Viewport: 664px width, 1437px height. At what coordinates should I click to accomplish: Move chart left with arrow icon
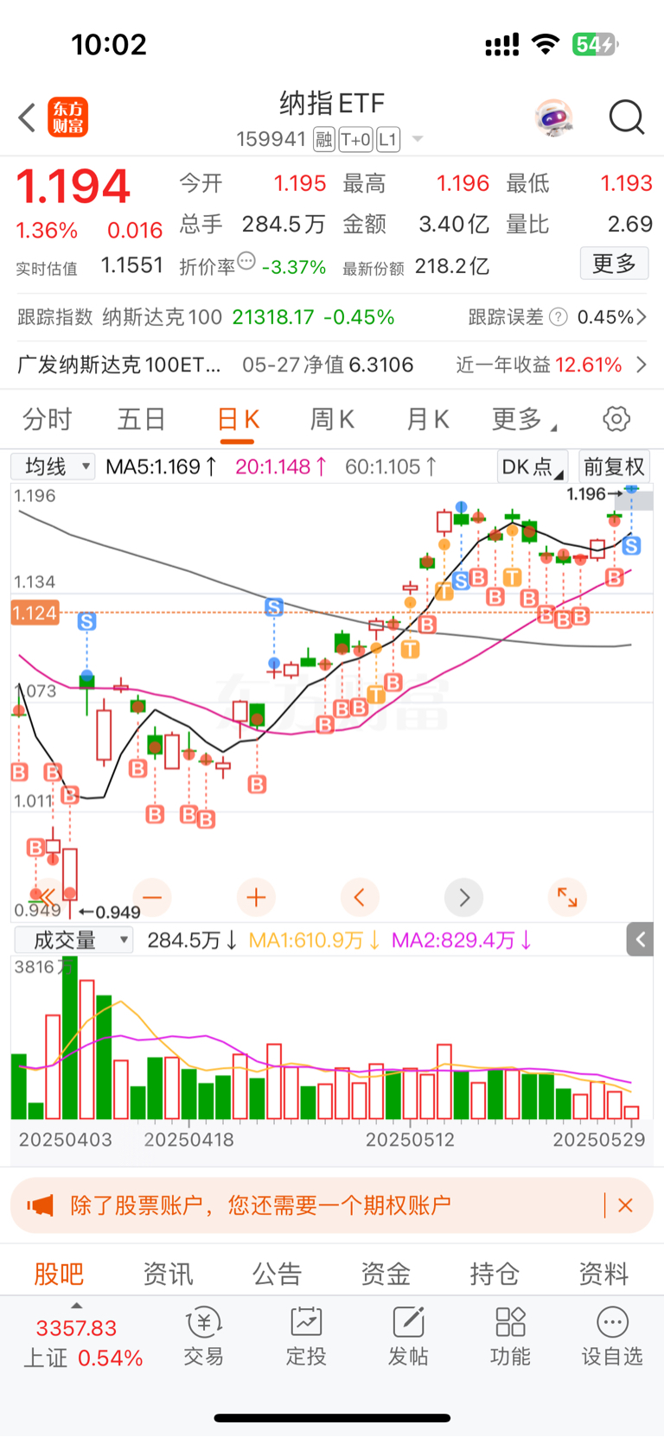pyautogui.click(x=360, y=898)
